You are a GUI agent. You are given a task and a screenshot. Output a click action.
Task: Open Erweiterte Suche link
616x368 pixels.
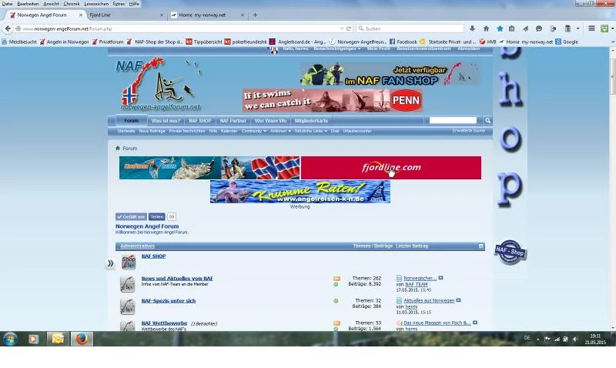(x=469, y=130)
